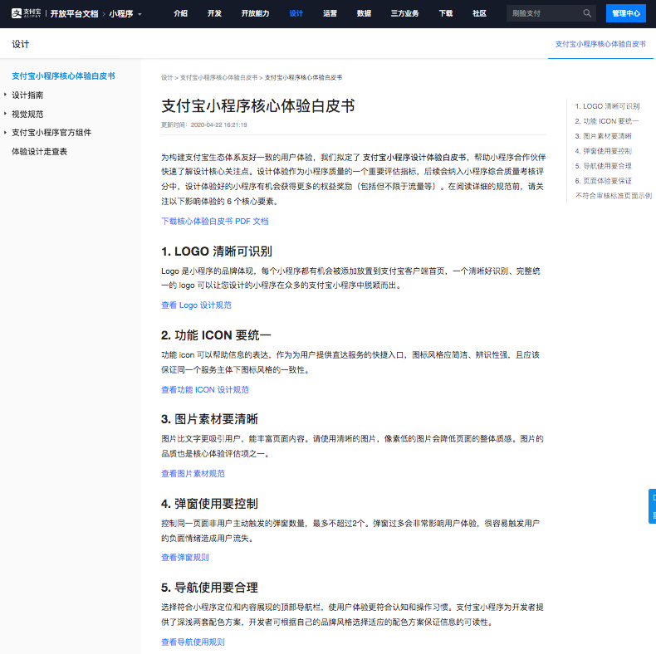656x654 pixels.
Task: Click the 设计 section title below header
Action: (21, 44)
